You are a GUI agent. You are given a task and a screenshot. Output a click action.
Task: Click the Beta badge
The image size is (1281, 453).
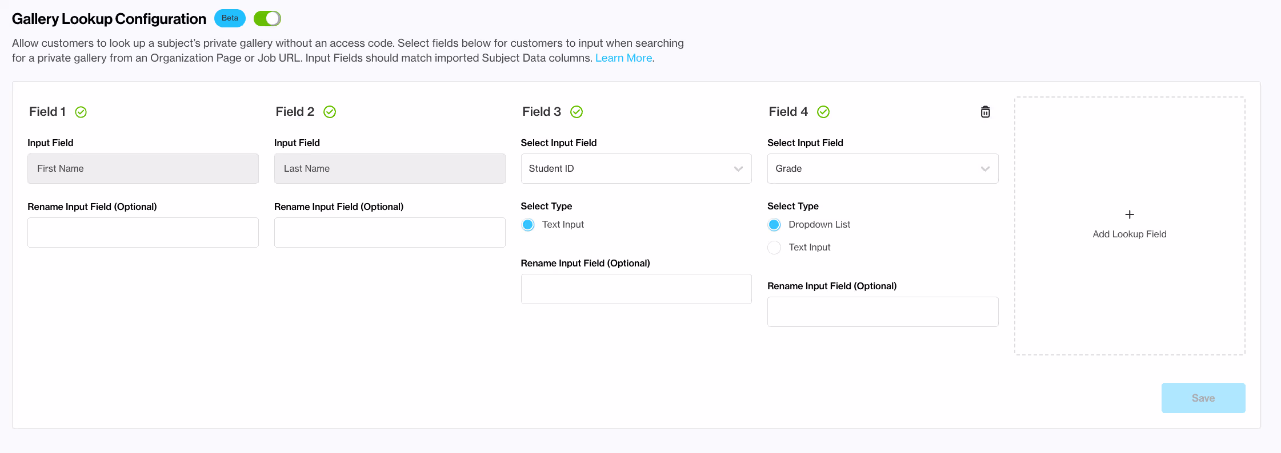230,18
